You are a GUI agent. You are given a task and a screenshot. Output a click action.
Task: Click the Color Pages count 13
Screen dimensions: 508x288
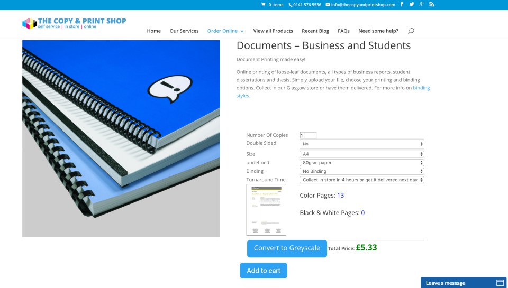[x=340, y=196]
